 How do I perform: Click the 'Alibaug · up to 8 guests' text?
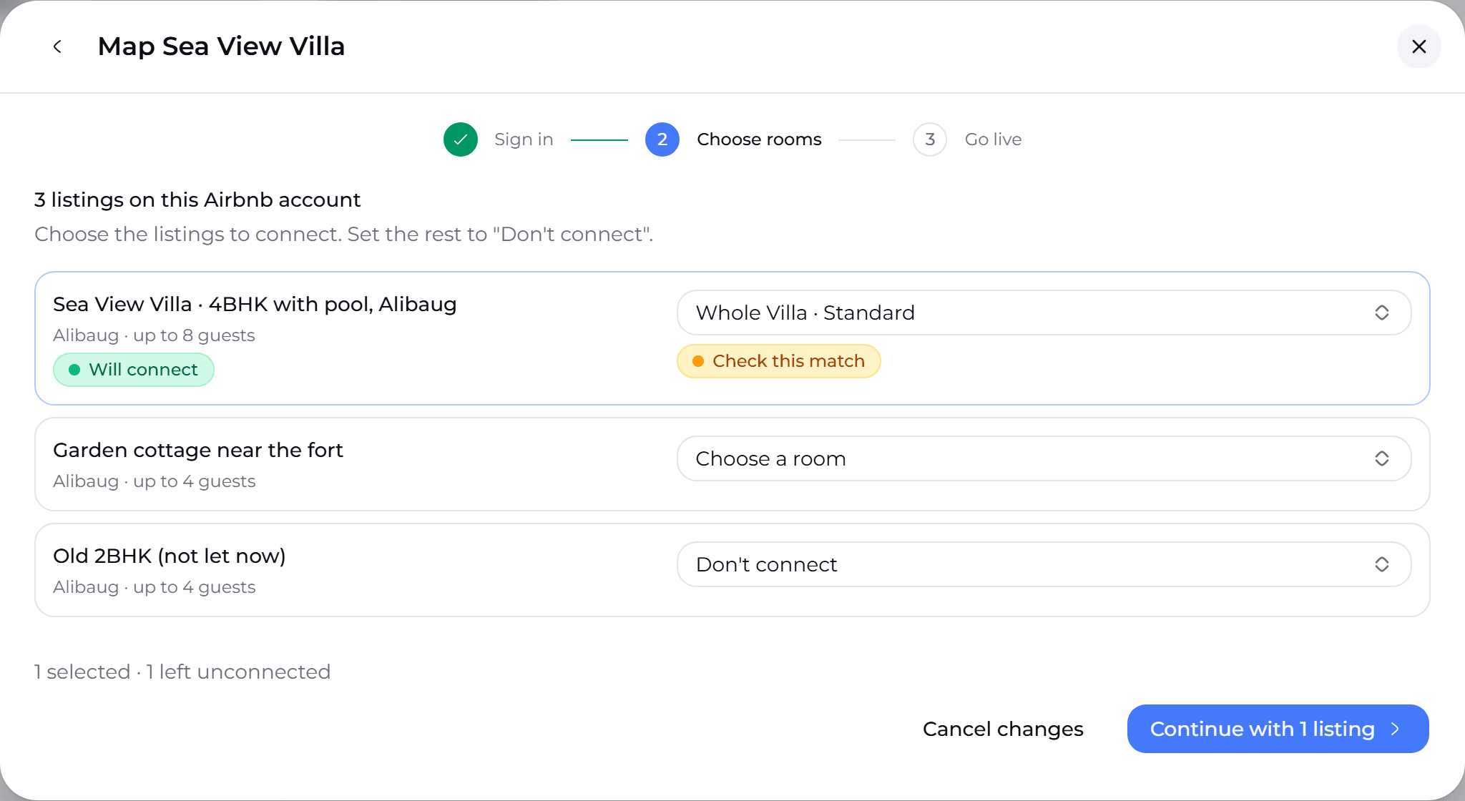[x=154, y=335]
